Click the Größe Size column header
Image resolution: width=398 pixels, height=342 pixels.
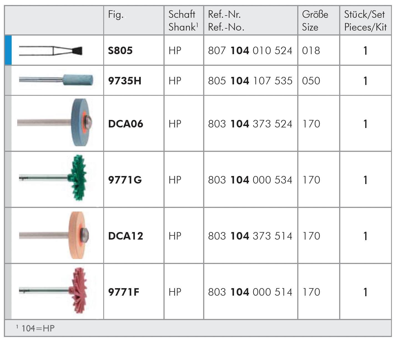(x=315, y=21)
